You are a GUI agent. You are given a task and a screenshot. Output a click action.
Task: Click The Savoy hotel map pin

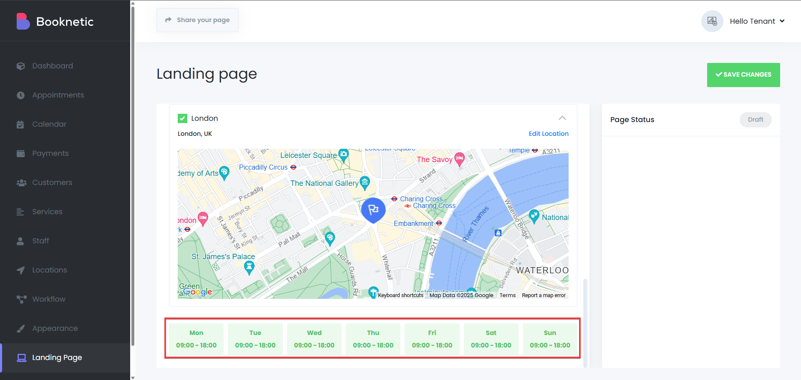click(x=459, y=159)
